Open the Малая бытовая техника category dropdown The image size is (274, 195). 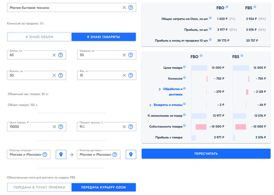pos(64,8)
